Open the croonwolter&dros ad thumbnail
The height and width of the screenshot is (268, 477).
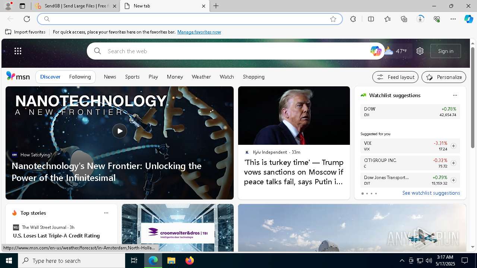pyautogui.click(x=178, y=228)
